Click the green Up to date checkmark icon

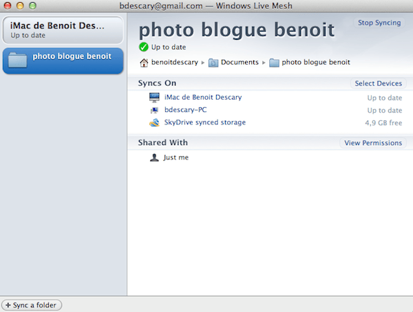click(143, 47)
